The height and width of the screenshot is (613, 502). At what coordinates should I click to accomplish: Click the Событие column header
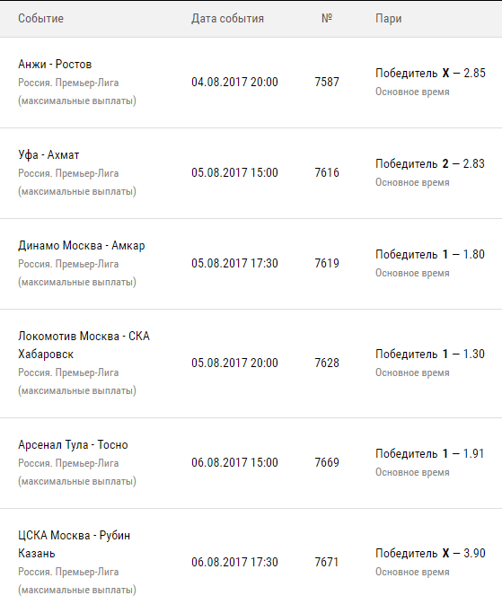(x=40, y=18)
